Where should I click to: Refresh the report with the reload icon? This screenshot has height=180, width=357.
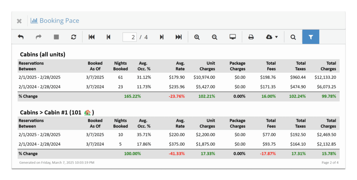74,37
